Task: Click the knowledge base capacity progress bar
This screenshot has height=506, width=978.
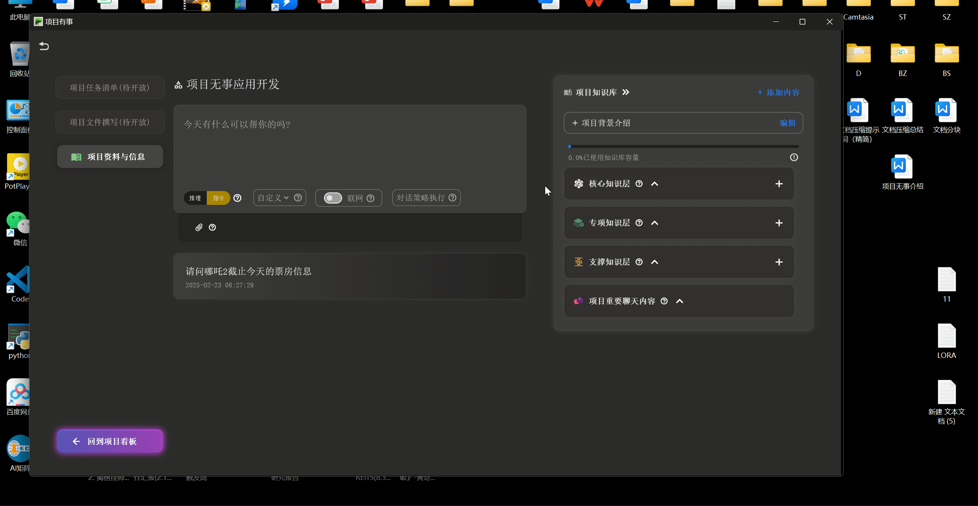Action: (683, 147)
